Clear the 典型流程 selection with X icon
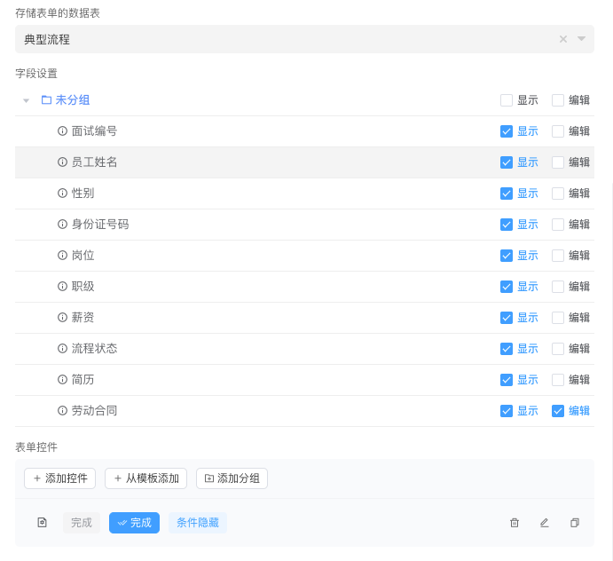613x561 pixels. [x=563, y=39]
